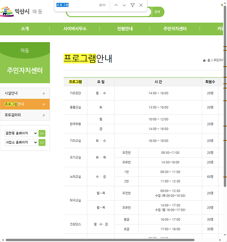Click the 16:00 ~ 18:00 time cell
The height and width of the screenshot is (242, 227).
pyautogui.click(x=158, y=140)
